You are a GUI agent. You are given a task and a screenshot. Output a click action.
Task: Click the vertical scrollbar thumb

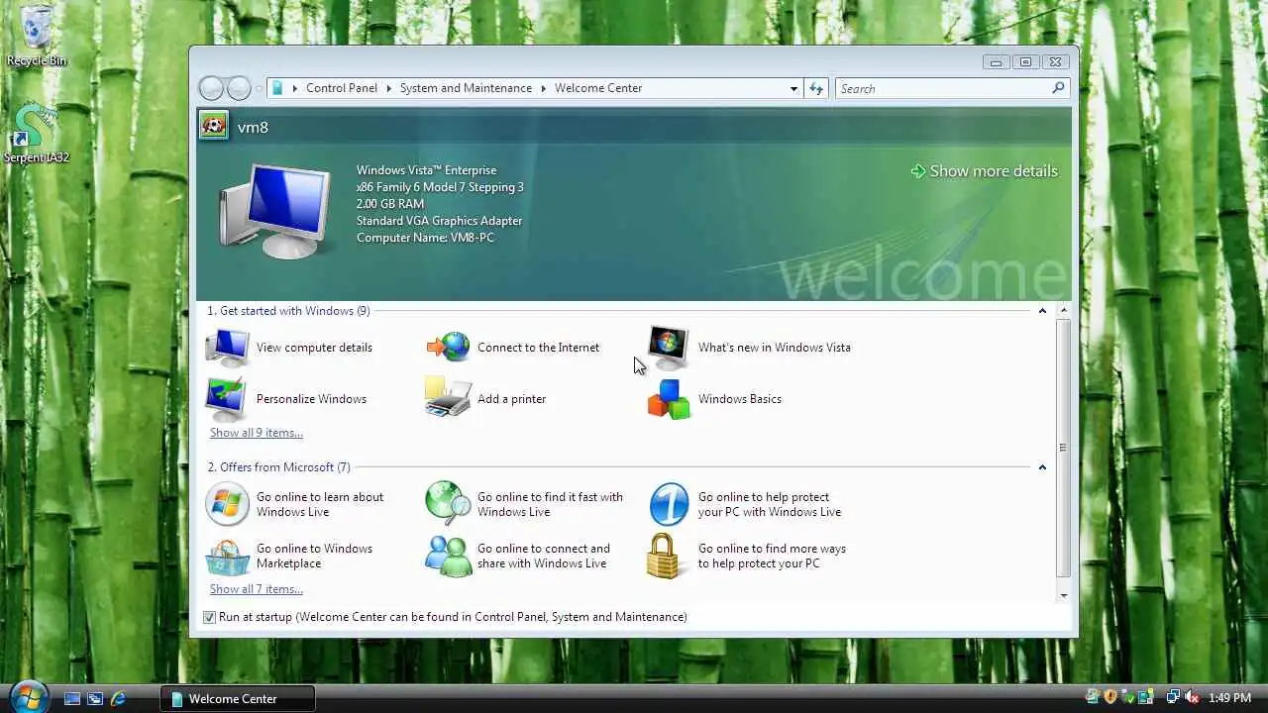pyautogui.click(x=1063, y=448)
